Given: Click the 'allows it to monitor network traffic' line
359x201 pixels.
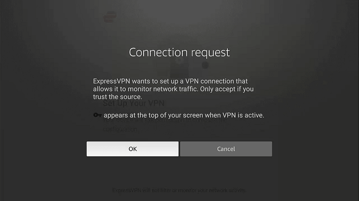Looking at the screenshot, I should pos(146,89).
